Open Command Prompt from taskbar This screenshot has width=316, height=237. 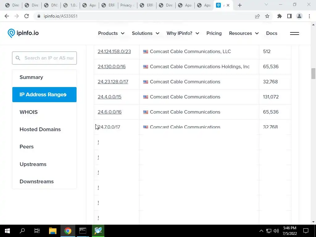[x=83, y=231]
